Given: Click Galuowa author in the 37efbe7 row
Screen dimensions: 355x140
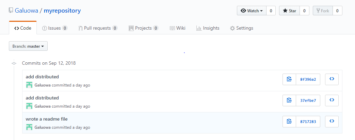Looking at the screenshot, I should [x=43, y=106].
